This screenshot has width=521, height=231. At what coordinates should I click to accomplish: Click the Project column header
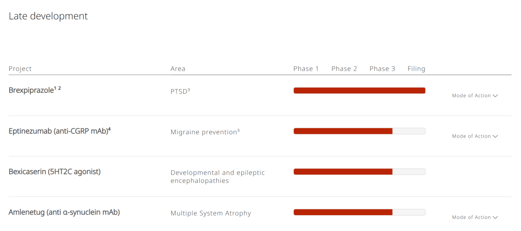[x=20, y=69]
